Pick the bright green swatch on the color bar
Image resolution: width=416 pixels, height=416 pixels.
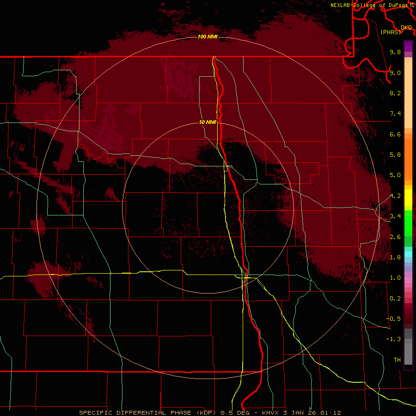tap(408, 223)
